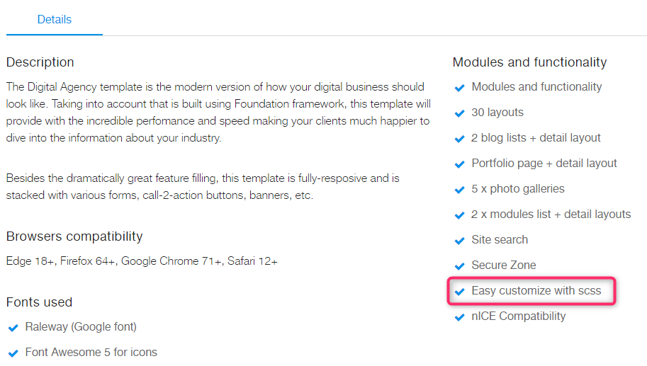Click checkmark beside 2 x modules list

[459, 215]
